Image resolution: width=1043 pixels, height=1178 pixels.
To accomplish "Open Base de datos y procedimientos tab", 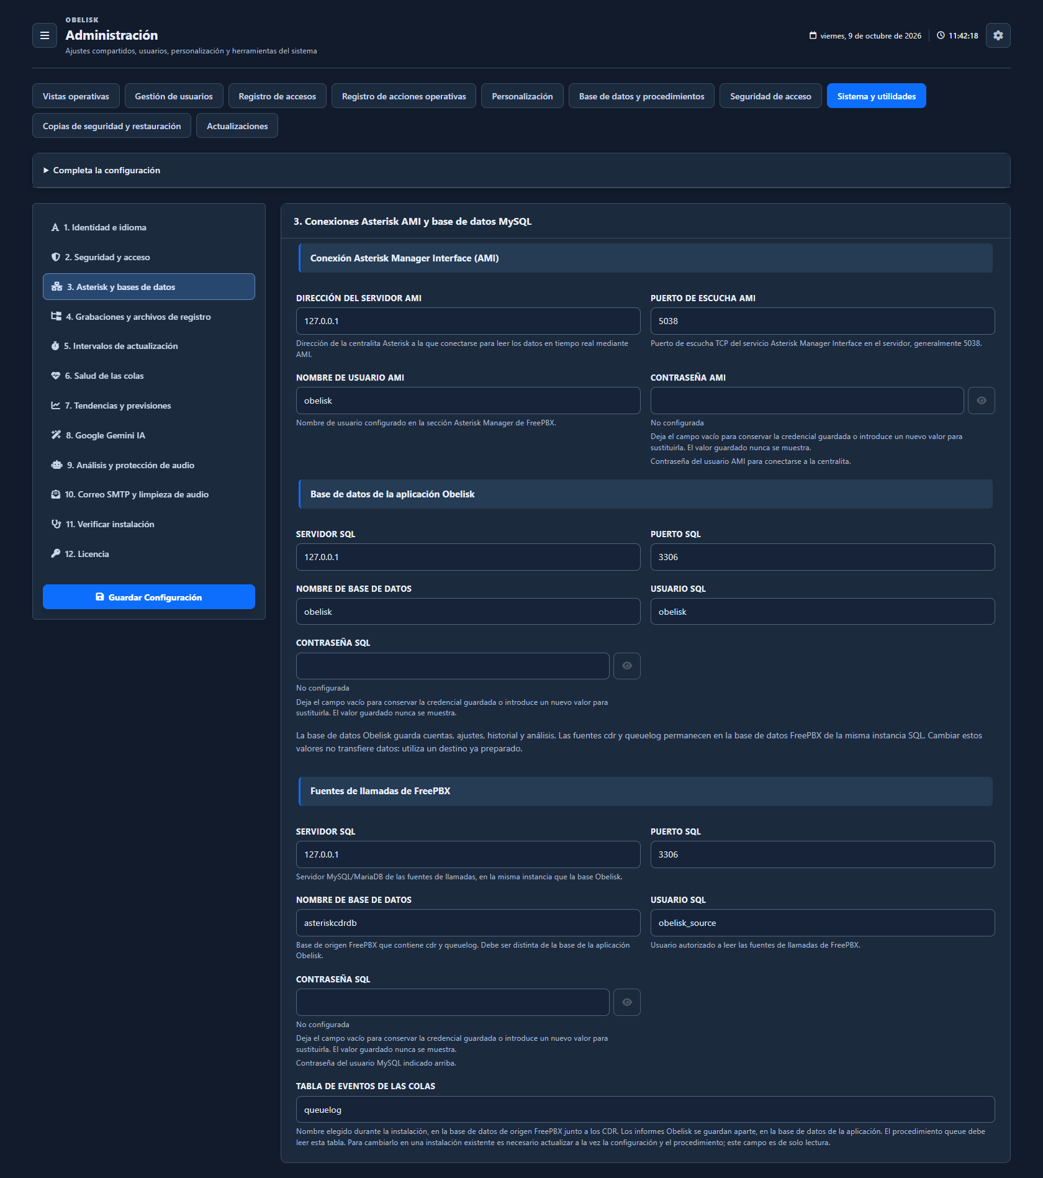I will (x=642, y=96).
